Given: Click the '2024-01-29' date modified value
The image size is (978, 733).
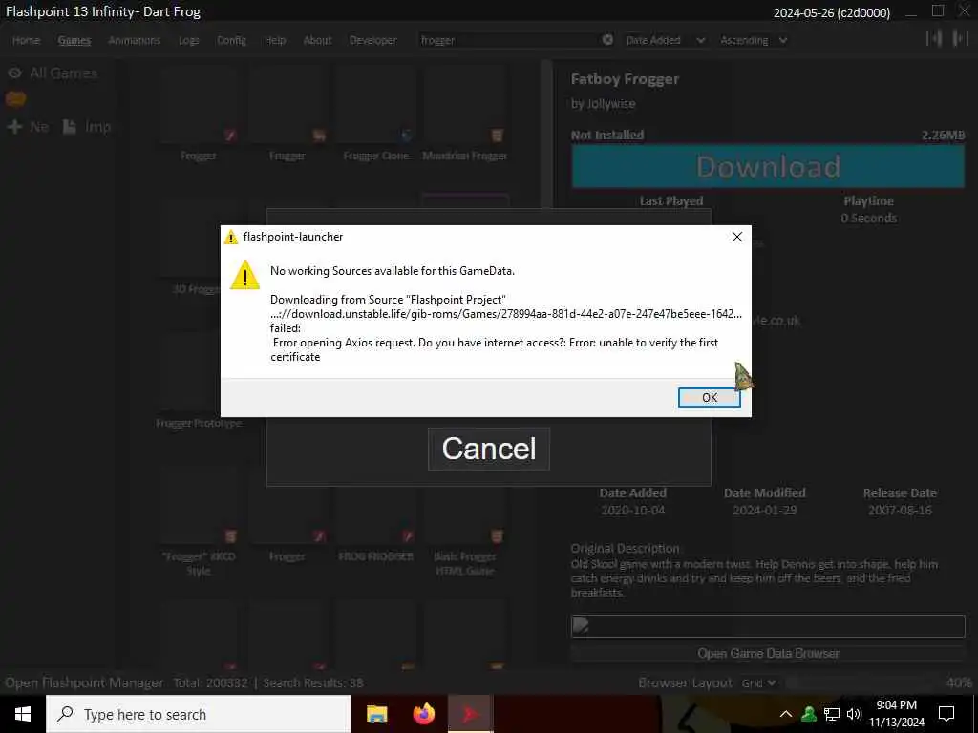Looking at the screenshot, I should (764, 511).
